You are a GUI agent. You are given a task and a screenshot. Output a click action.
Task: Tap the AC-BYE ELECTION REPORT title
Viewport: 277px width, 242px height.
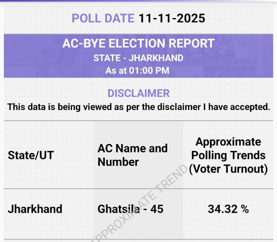click(138, 43)
